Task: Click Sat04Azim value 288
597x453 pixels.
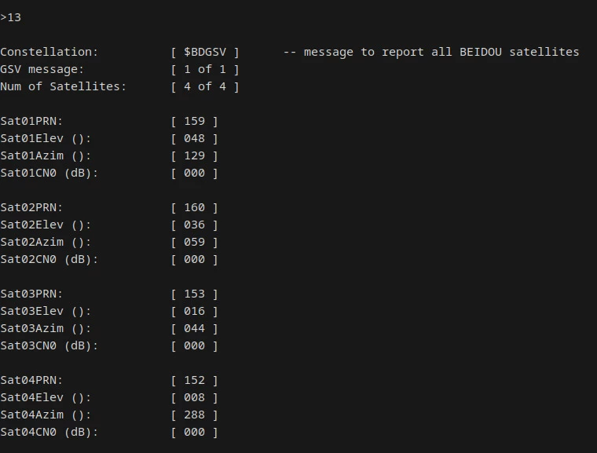Action: (195, 415)
